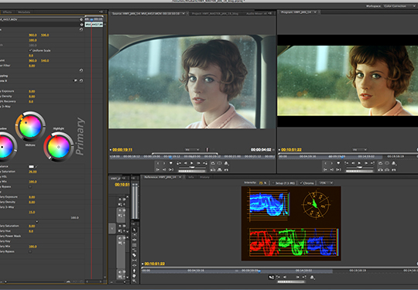Screen dimensions: 418x290
Task: Set Out point in Source monitor
Action: 164,163
